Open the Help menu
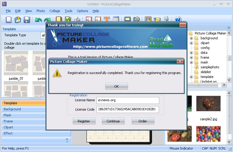The image size is (233, 152). 96,11
